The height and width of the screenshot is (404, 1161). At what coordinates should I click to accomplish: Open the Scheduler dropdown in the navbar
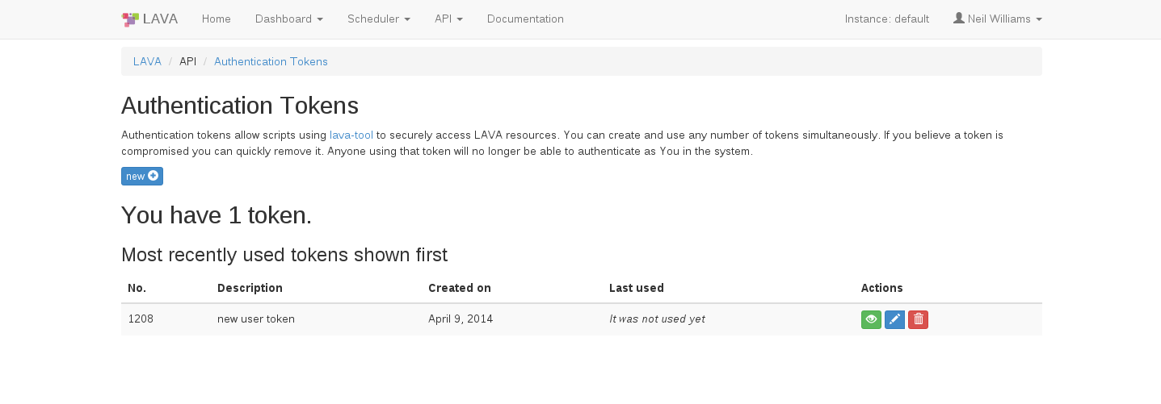tap(378, 19)
